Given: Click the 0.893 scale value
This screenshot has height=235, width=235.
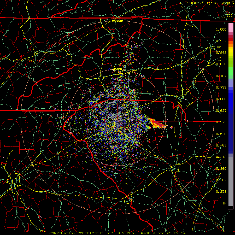Looking at the screenshot, I should point(221,52).
